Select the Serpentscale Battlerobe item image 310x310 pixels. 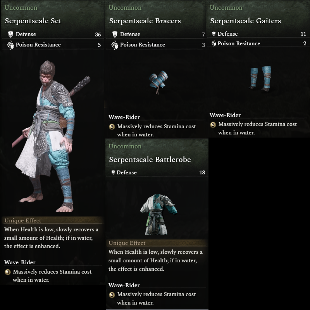click(158, 215)
